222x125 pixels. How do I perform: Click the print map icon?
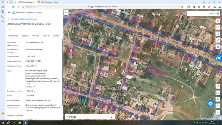tap(218, 47)
